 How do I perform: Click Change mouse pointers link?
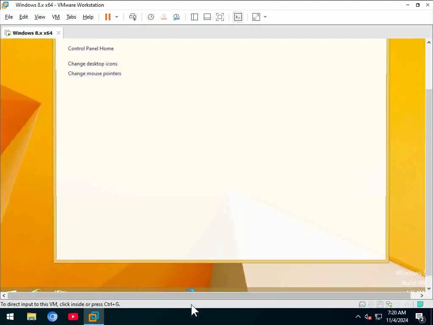(95, 74)
